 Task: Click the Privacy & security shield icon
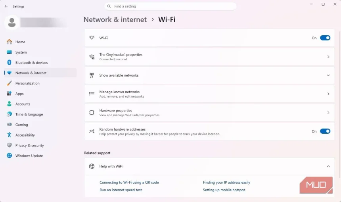pos(9,146)
